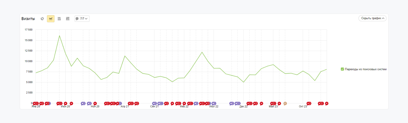The image size is (408, 123).
Task: Click the Сен 21 axis label
Action: point(154,106)
